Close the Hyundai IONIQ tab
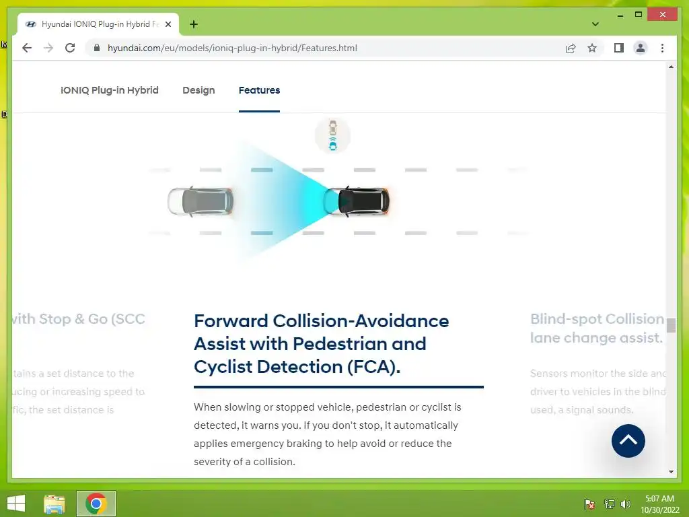The height and width of the screenshot is (517, 689). coord(168,24)
